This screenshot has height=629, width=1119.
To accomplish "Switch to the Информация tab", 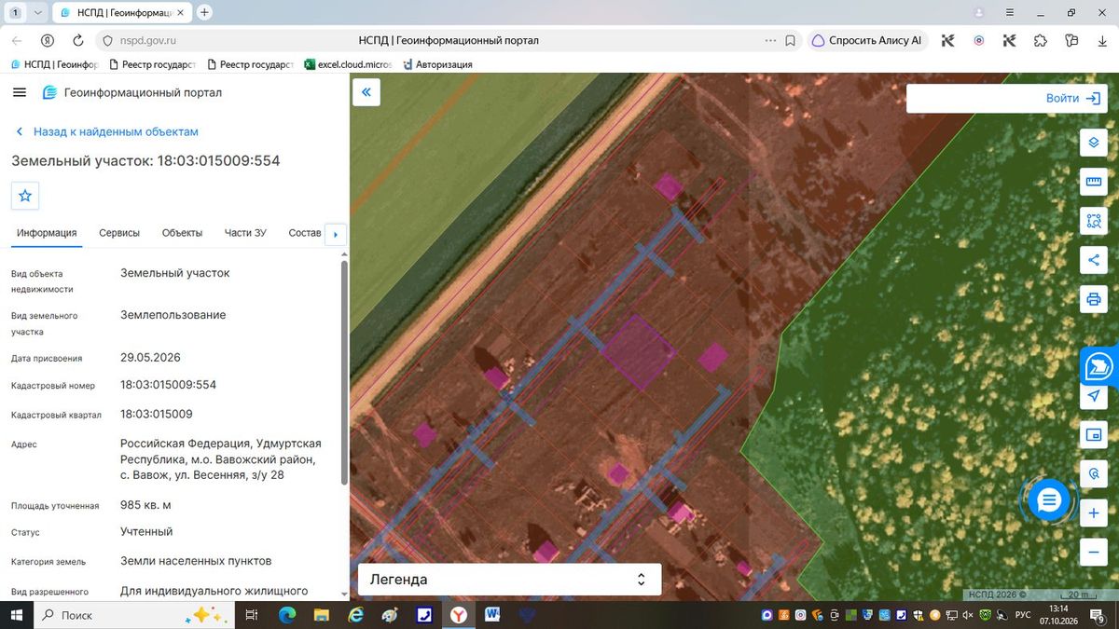I will 47,233.
